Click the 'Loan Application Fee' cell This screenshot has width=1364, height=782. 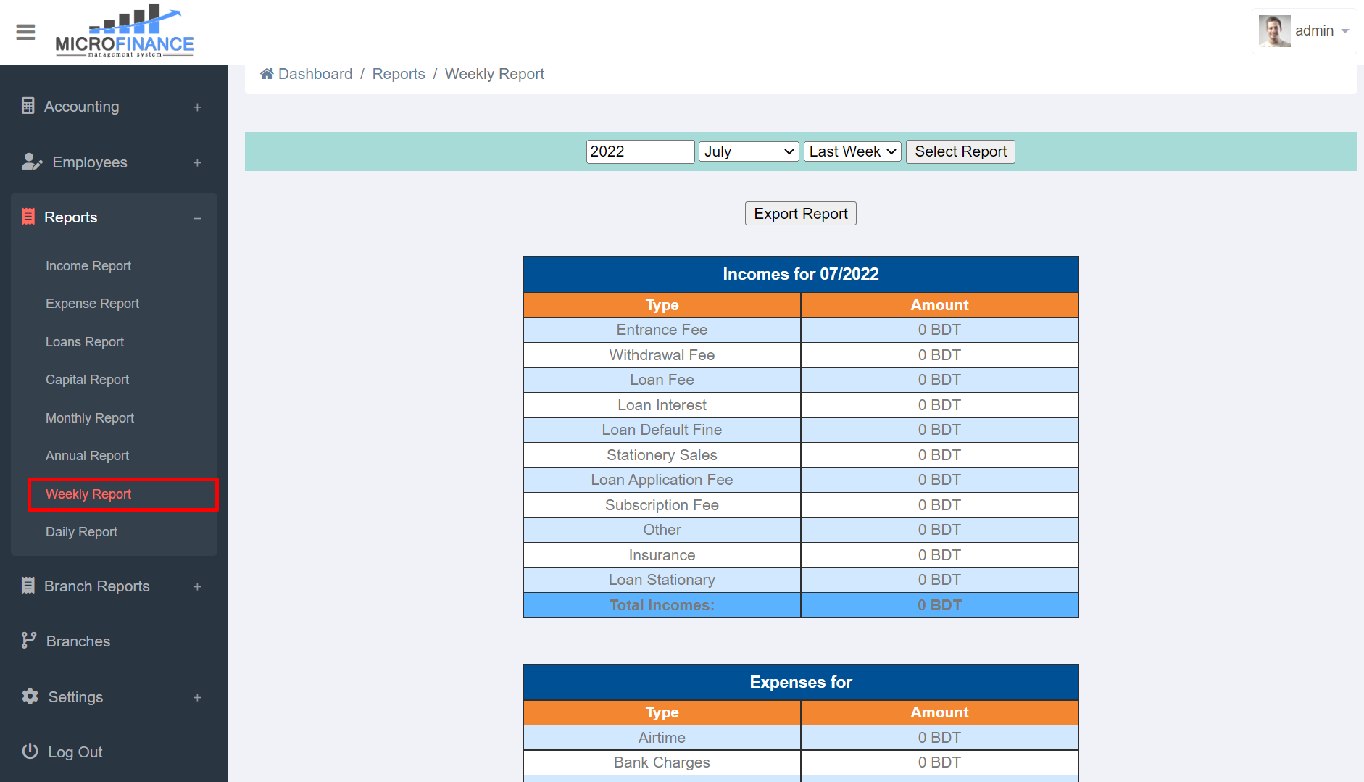click(662, 480)
